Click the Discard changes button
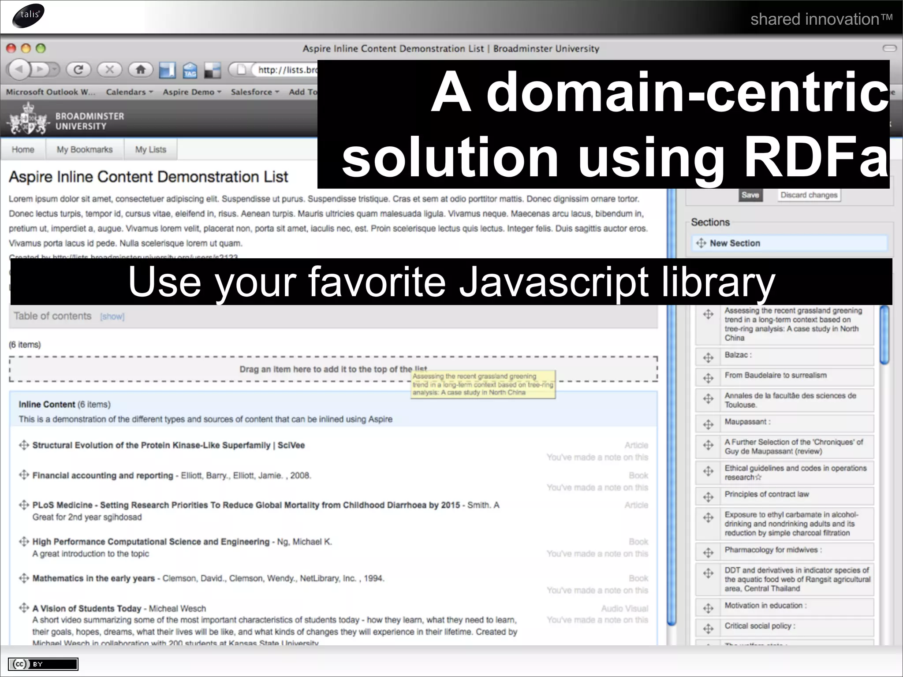Screen dimensions: 903x677 click(809, 195)
